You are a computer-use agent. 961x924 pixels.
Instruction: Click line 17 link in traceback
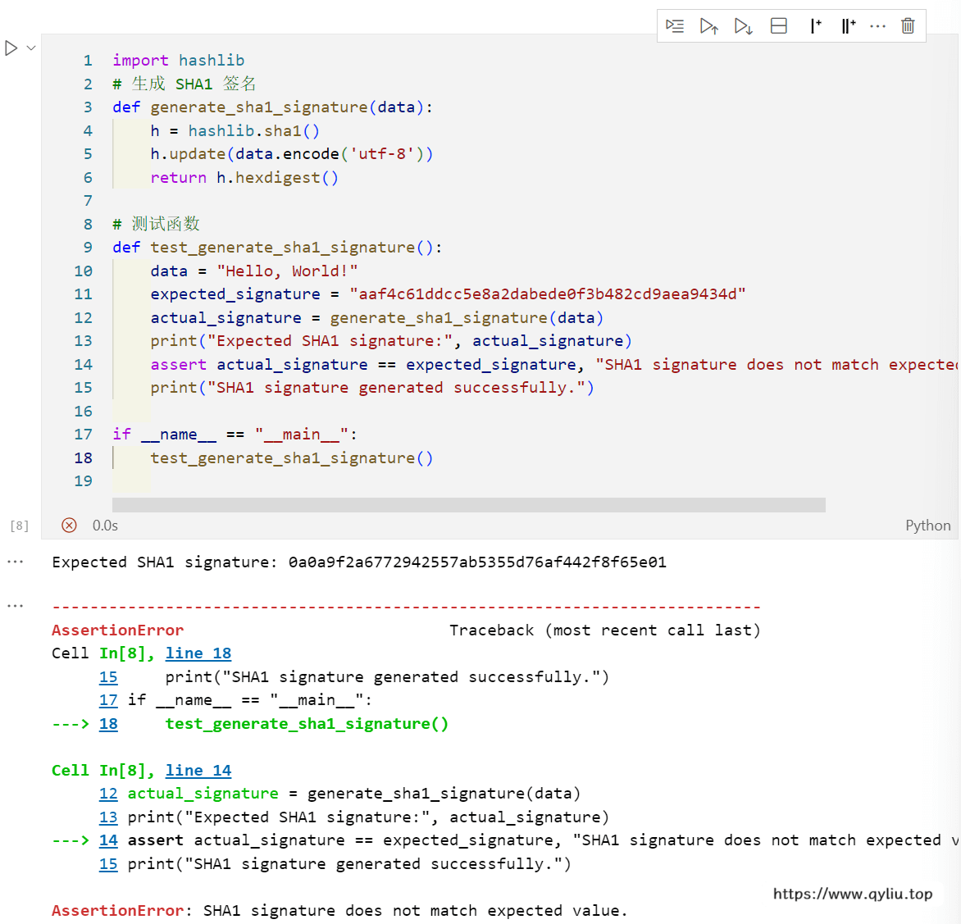(x=108, y=700)
